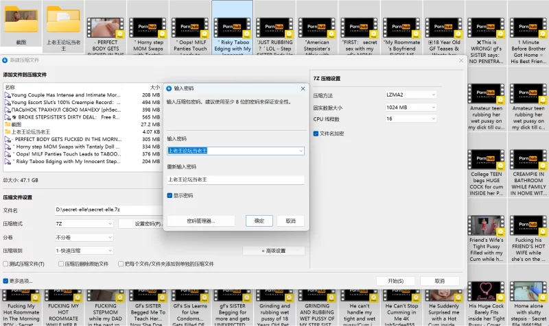
Task: Click the app icon in 新建压缩文件 title bar
Action: [5, 60]
